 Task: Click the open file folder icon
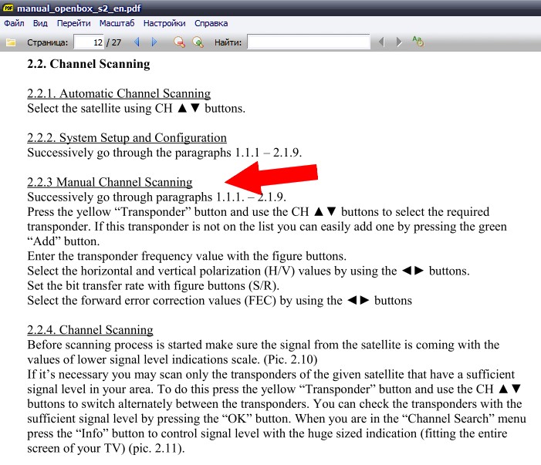click(x=11, y=42)
